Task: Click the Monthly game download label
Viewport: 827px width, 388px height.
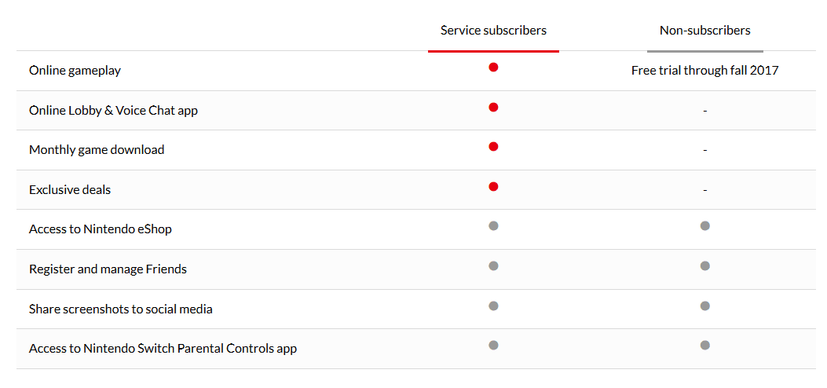Action: tap(97, 150)
